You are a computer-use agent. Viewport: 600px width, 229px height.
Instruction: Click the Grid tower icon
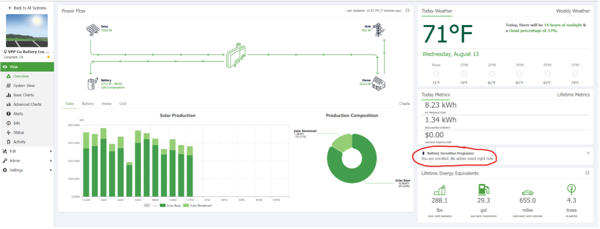click(378, 30)
